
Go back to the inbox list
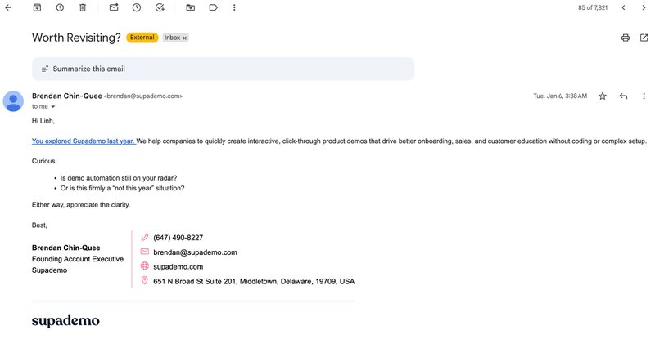(9, 7)
